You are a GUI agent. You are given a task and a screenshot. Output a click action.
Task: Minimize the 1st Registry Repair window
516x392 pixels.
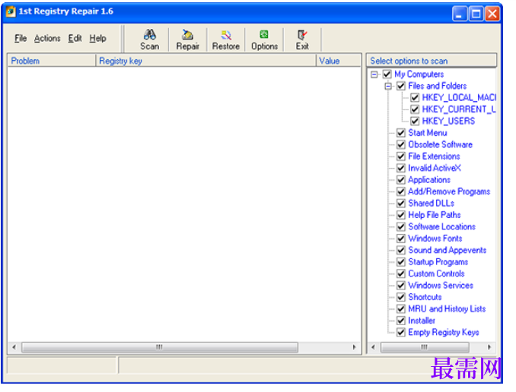coord(460,14)
